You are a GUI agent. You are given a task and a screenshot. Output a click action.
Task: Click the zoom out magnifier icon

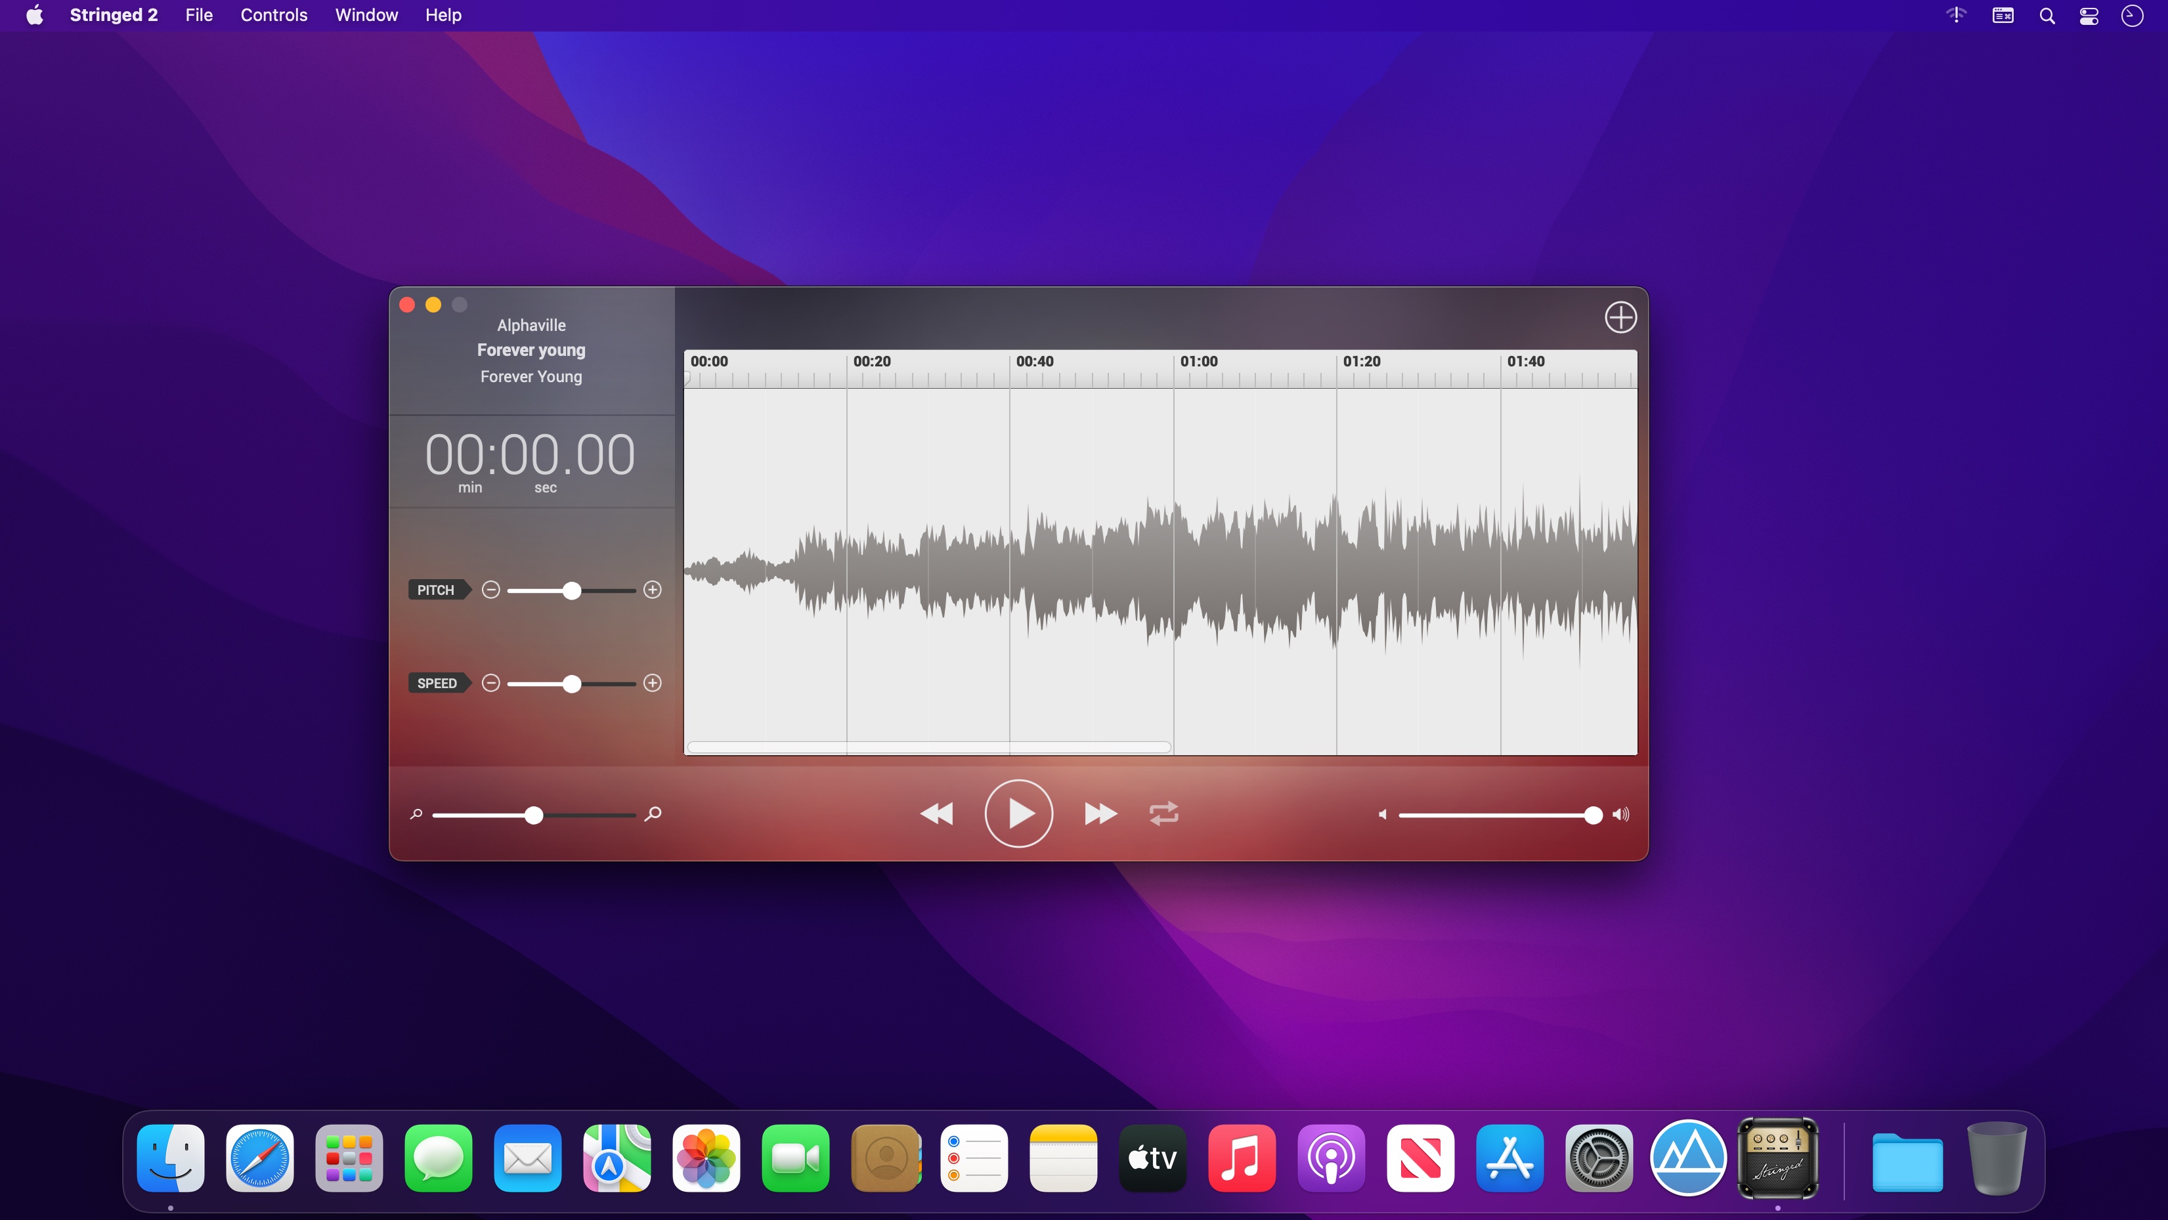tap(416, 814)
